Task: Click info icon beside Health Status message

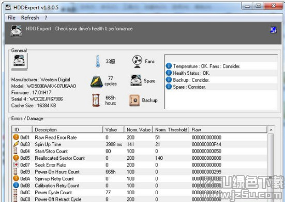Action: [x=169, y=73]
